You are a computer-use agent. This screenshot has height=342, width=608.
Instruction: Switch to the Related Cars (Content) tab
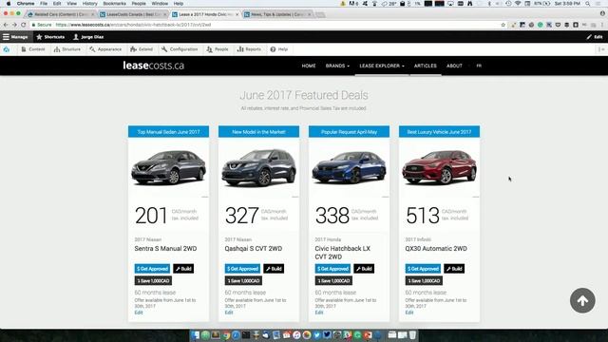tap(61, 14)
